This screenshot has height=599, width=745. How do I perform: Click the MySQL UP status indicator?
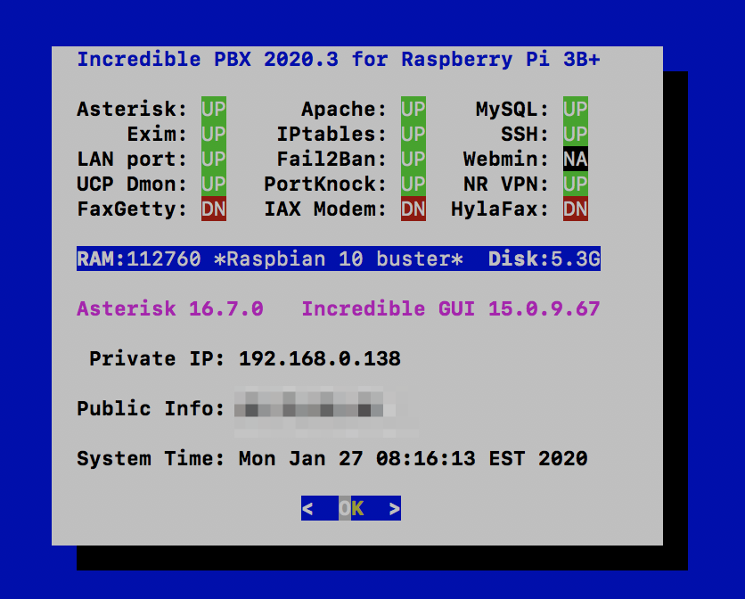pos(576,109)
